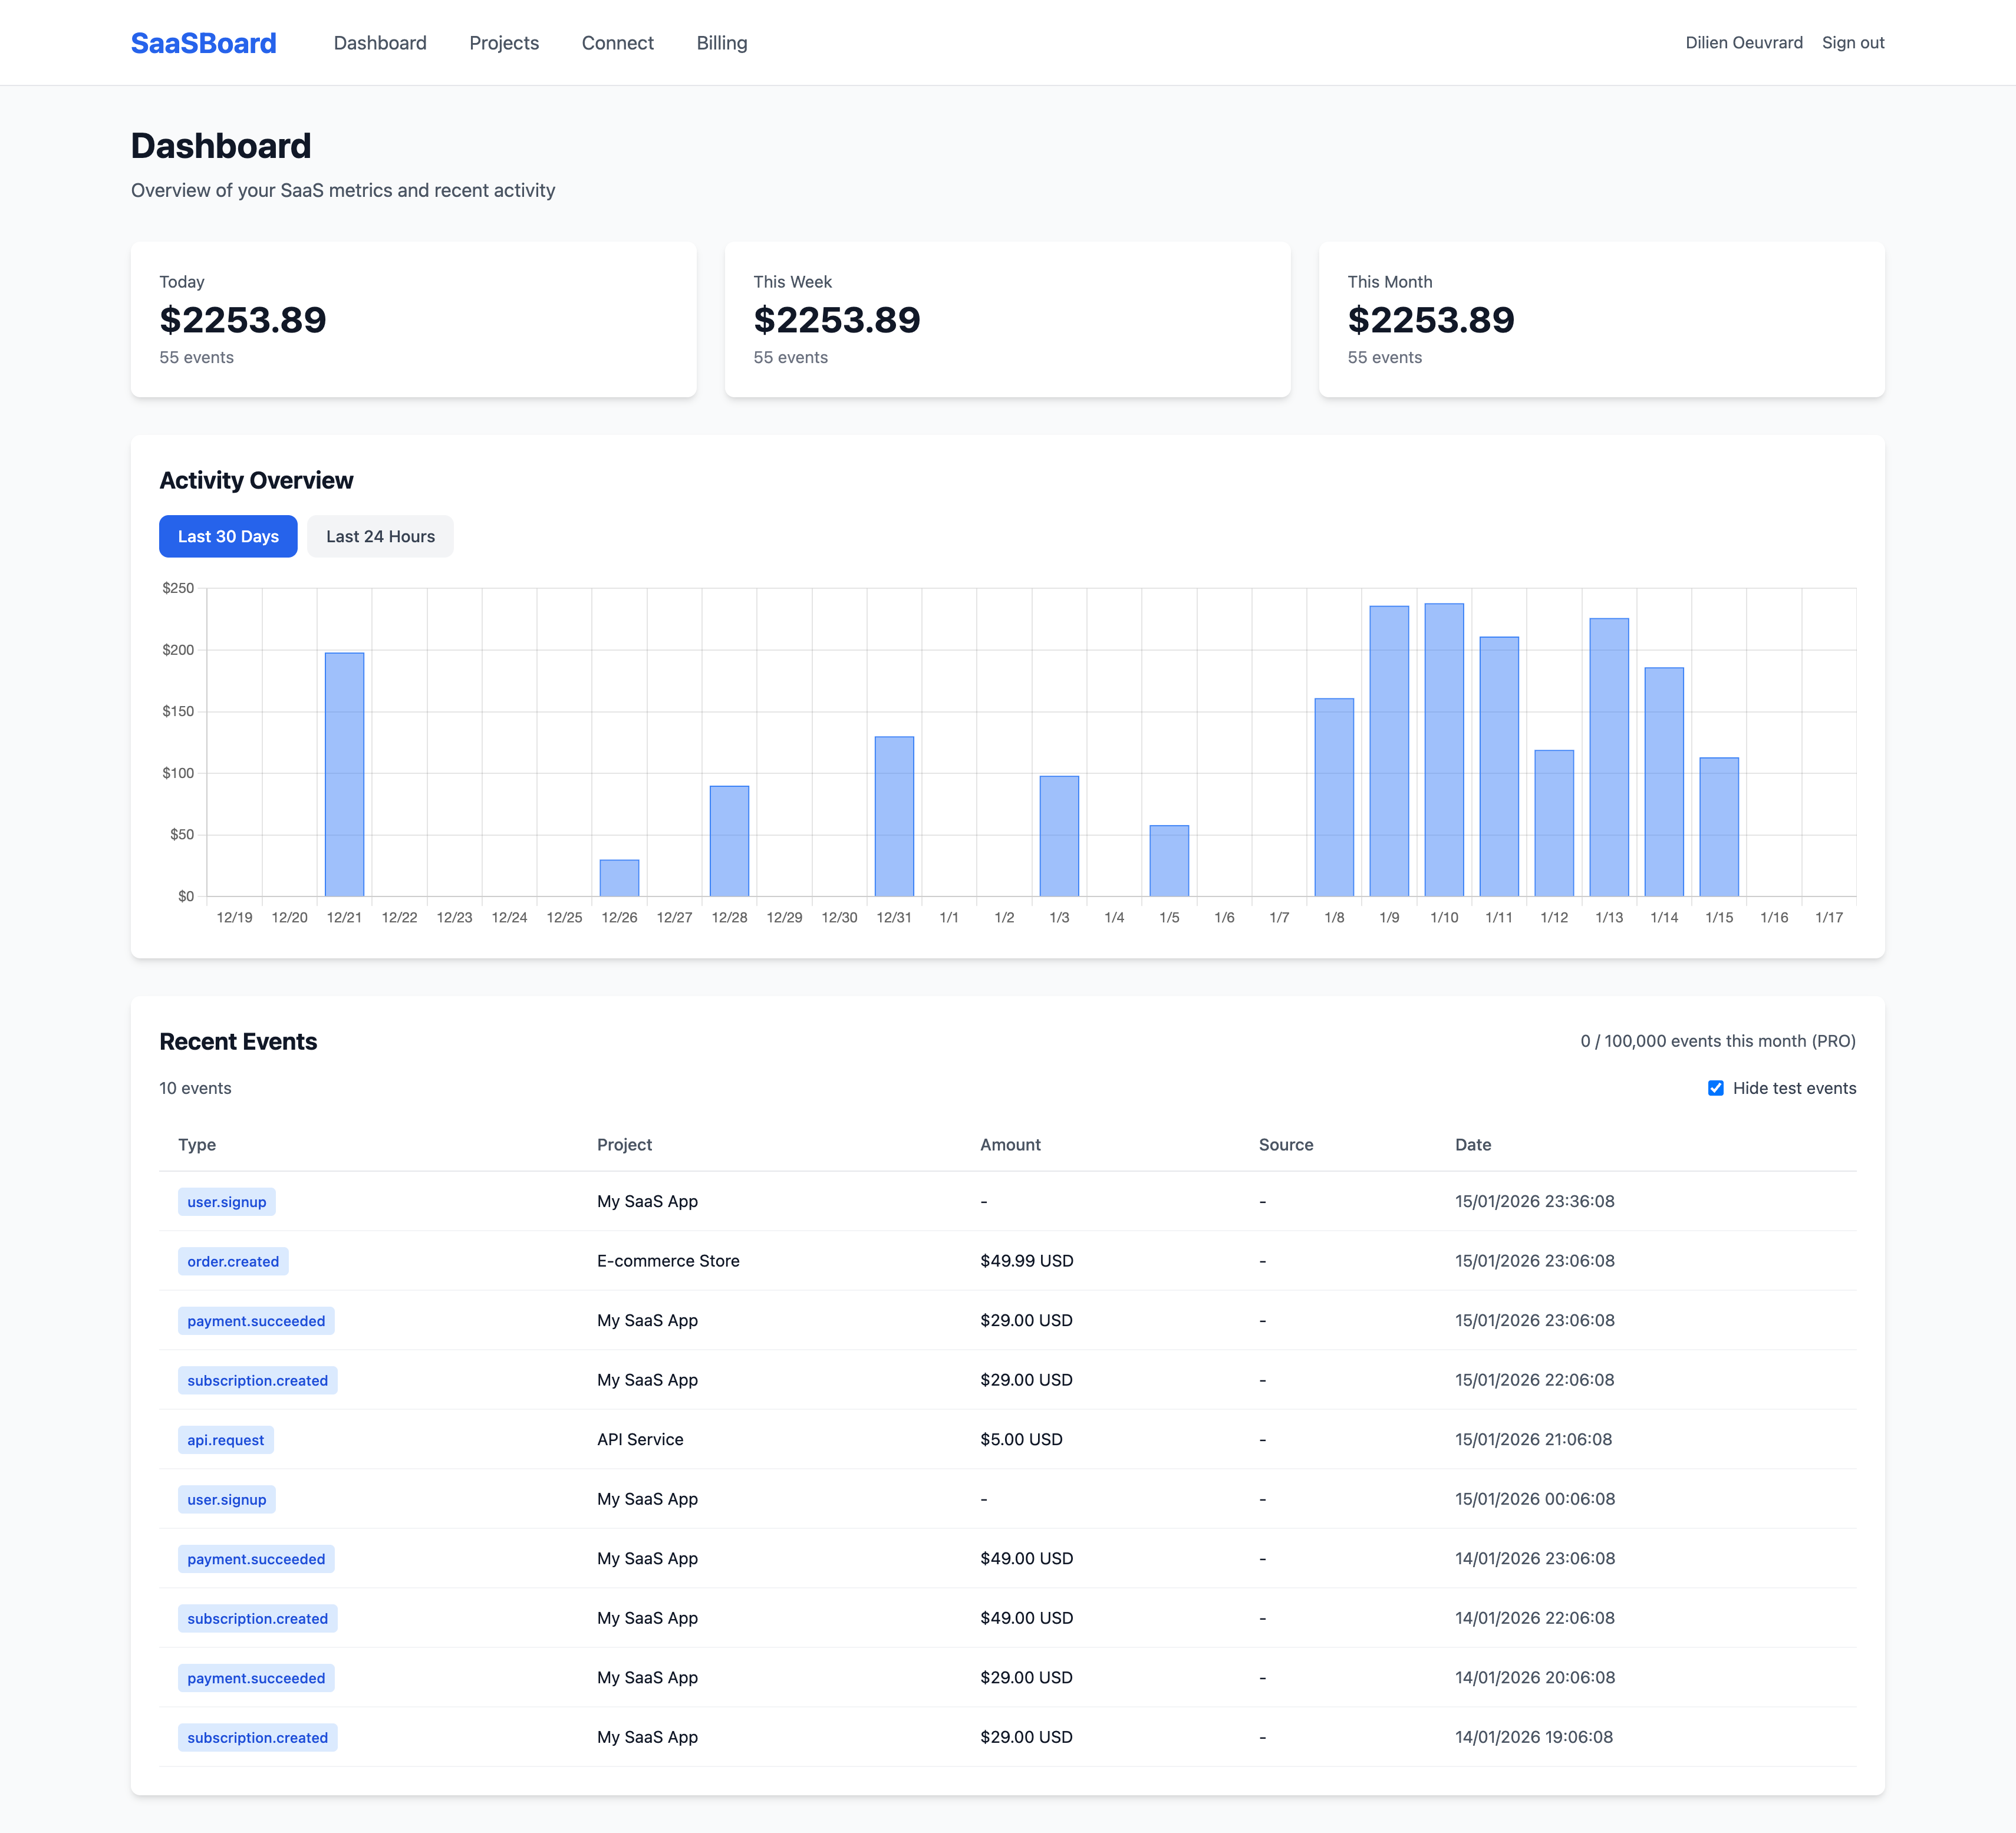Open the order.created event details

pos(233,1261)
